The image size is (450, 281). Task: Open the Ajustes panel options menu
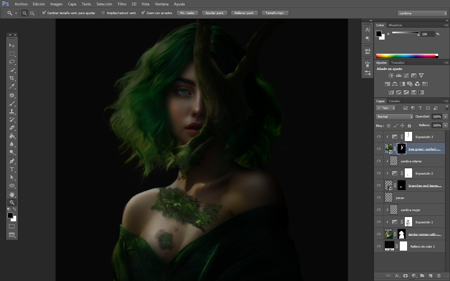pos(446,63)
